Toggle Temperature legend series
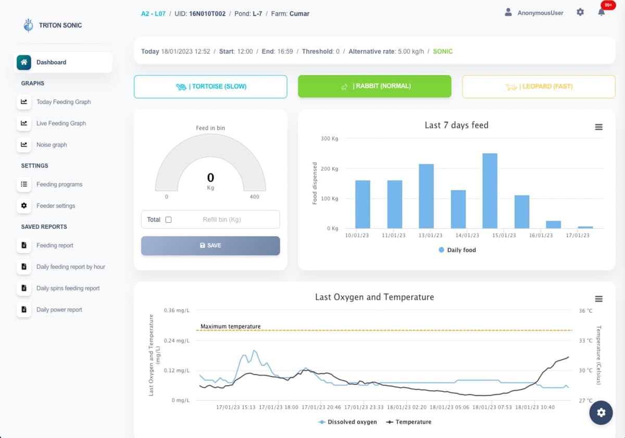Viewport: 625px width, 438px height. [408, 422]
